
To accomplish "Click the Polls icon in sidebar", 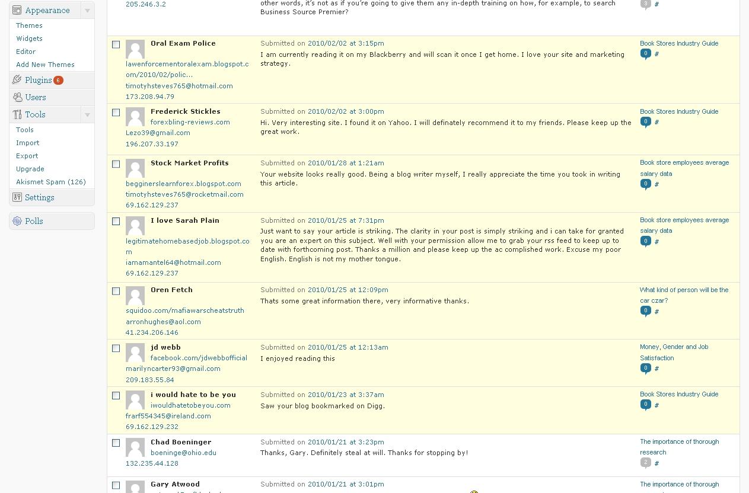I will [x=17, y=221].
